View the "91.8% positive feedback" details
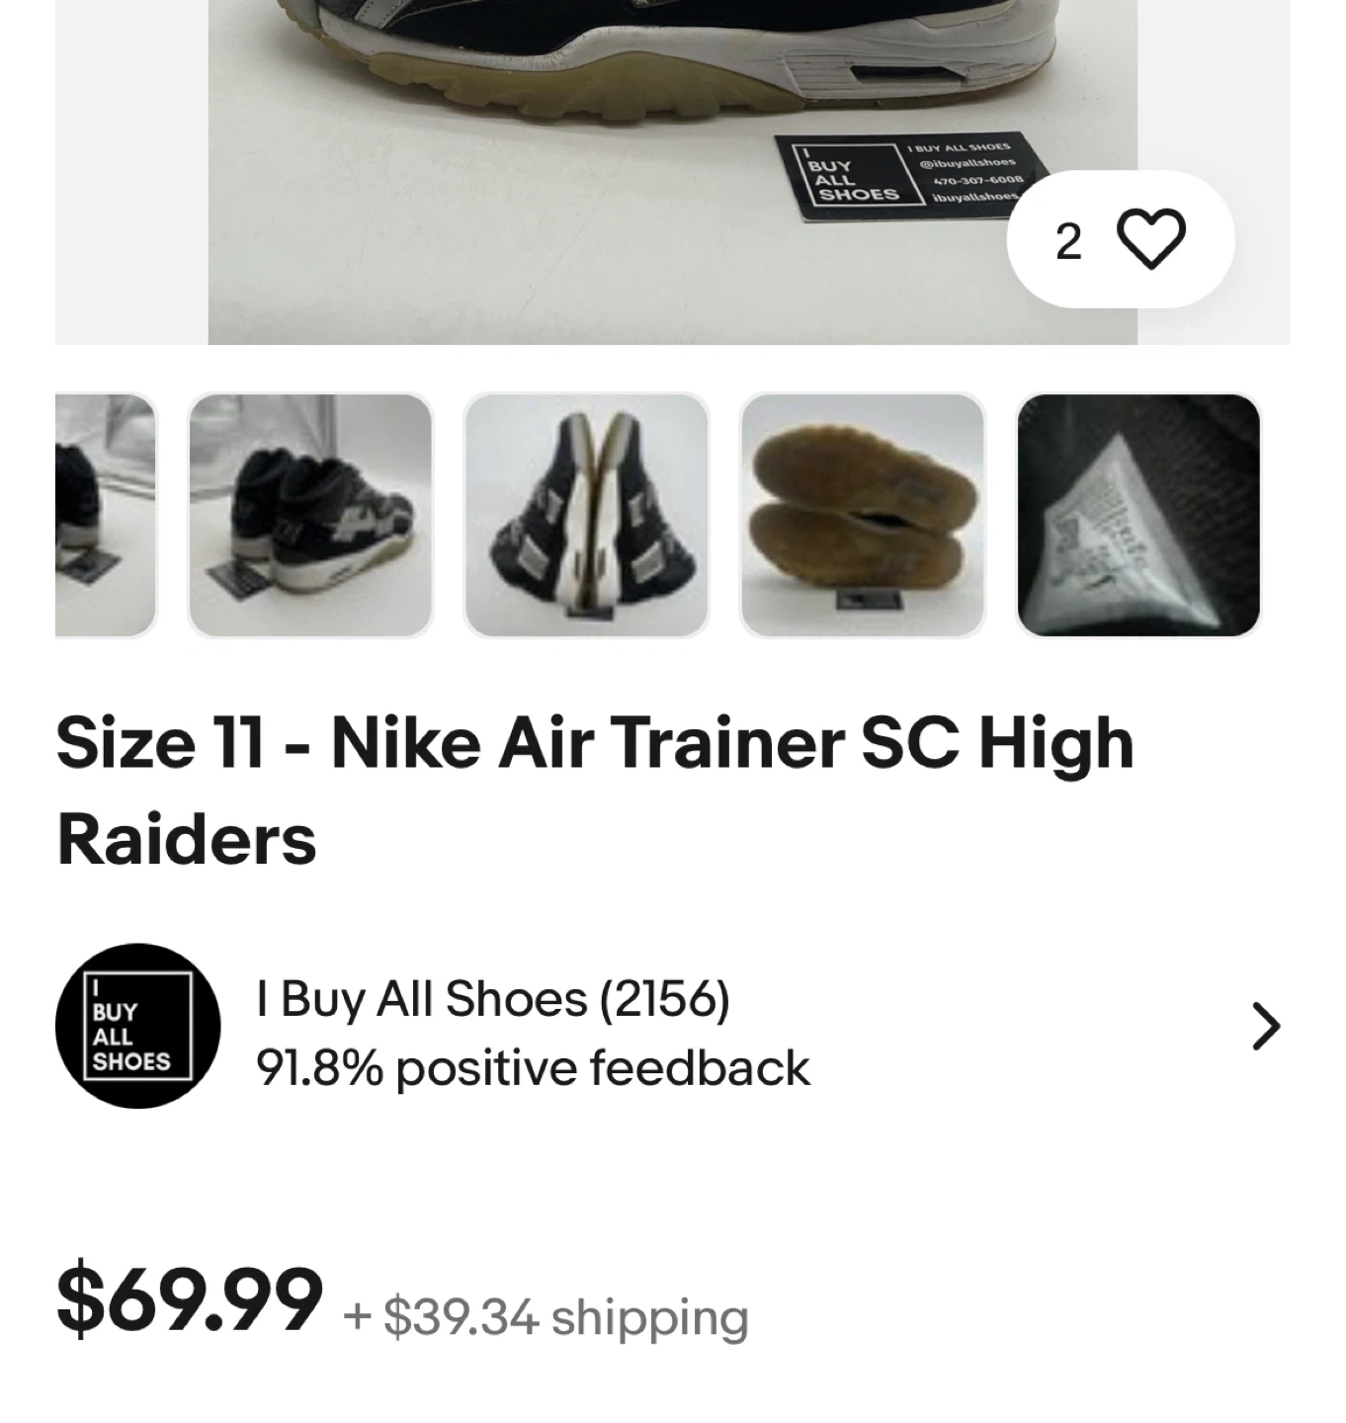 click(x=533, y=1068)
